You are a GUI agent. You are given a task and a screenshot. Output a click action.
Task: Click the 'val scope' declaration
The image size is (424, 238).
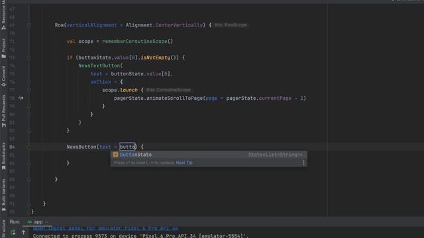[80, 41]
